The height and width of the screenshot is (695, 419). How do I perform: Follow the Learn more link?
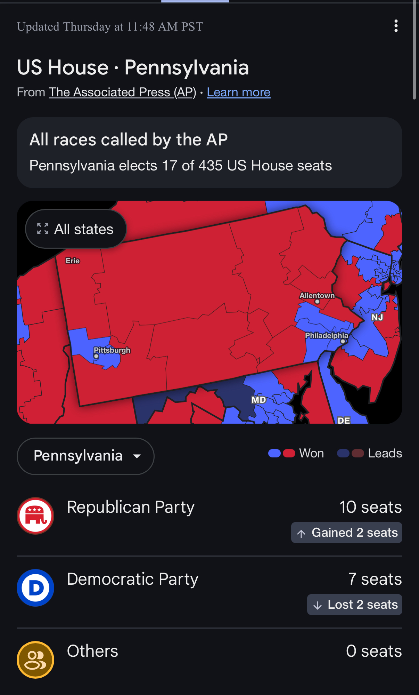pyautogui.click(x=238, y=92)
